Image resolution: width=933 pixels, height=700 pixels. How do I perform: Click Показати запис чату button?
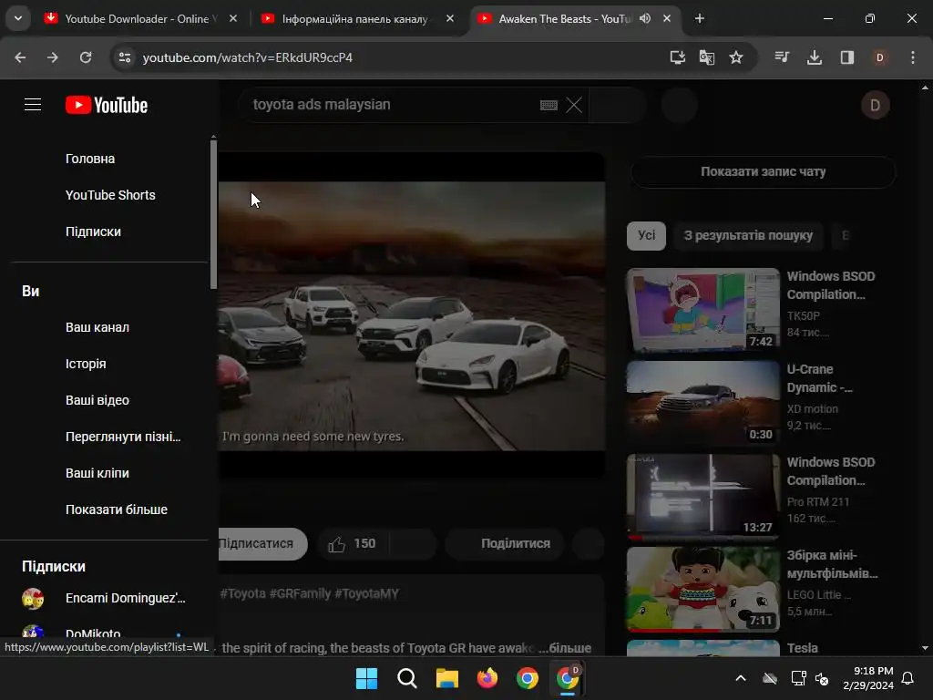pyautogui.click(x=763, y=172)
